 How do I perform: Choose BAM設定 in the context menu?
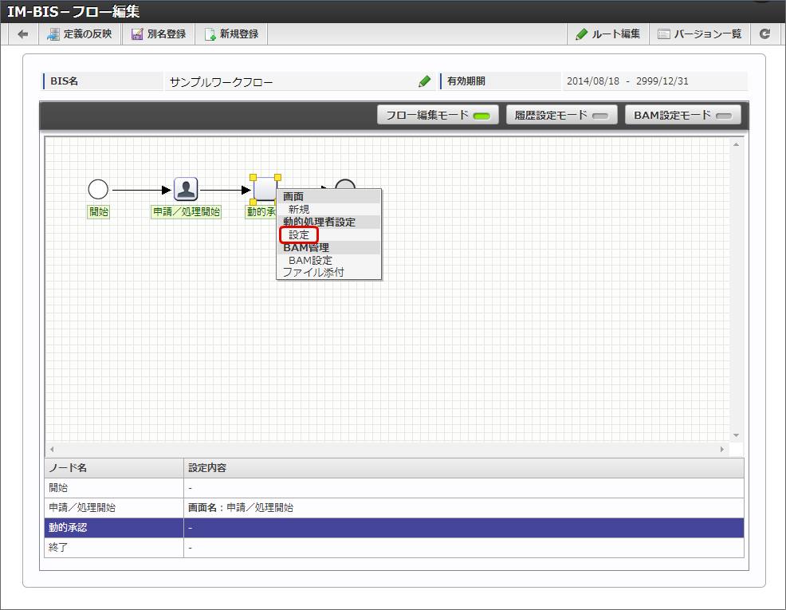(310, 261)
